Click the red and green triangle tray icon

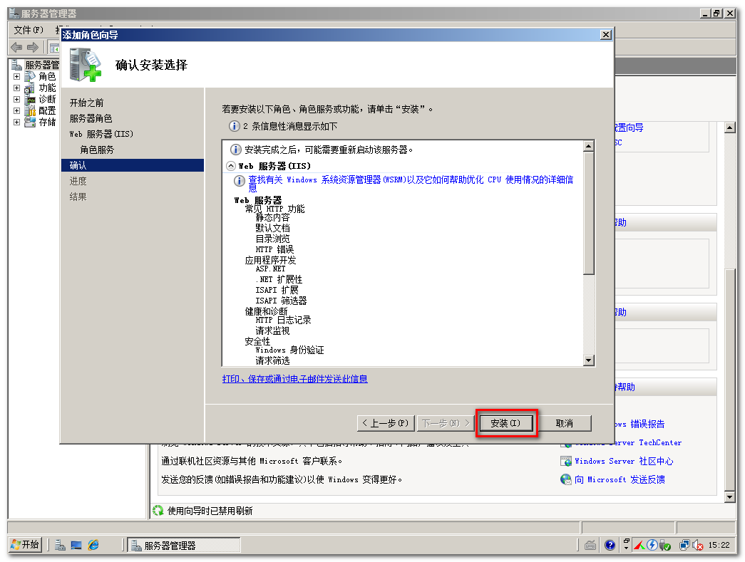coord(639,545)
